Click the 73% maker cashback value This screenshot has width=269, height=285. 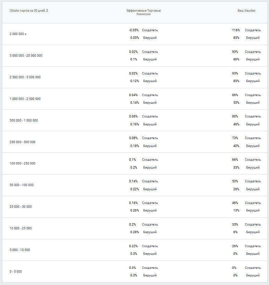235,138
